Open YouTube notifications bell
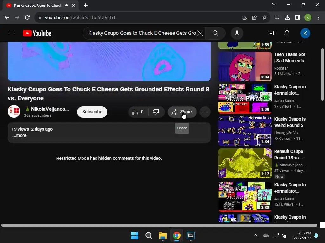Image resolution: width=325 pixels, height=243 pixels. click(287, 33)
